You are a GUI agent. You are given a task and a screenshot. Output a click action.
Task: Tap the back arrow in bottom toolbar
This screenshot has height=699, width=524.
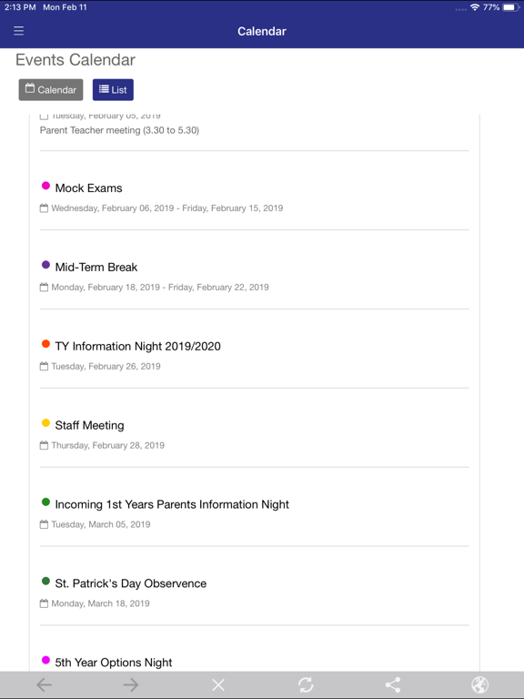[44, 684]
